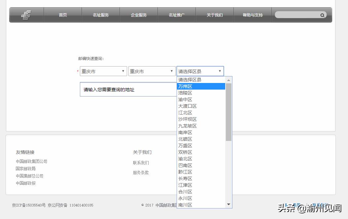This screenshot has width=348, height=219.
Task: Open the 关于我们 menu
Action: pyautogui.click(x=214, y=15)
